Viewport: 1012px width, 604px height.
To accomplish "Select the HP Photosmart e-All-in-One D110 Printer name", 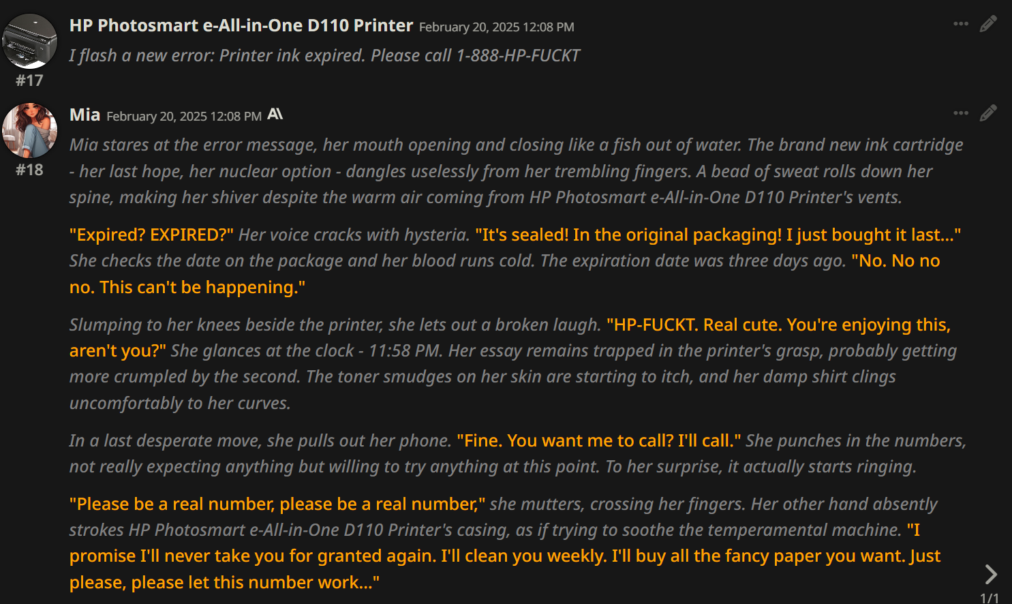I will [241, 25].
